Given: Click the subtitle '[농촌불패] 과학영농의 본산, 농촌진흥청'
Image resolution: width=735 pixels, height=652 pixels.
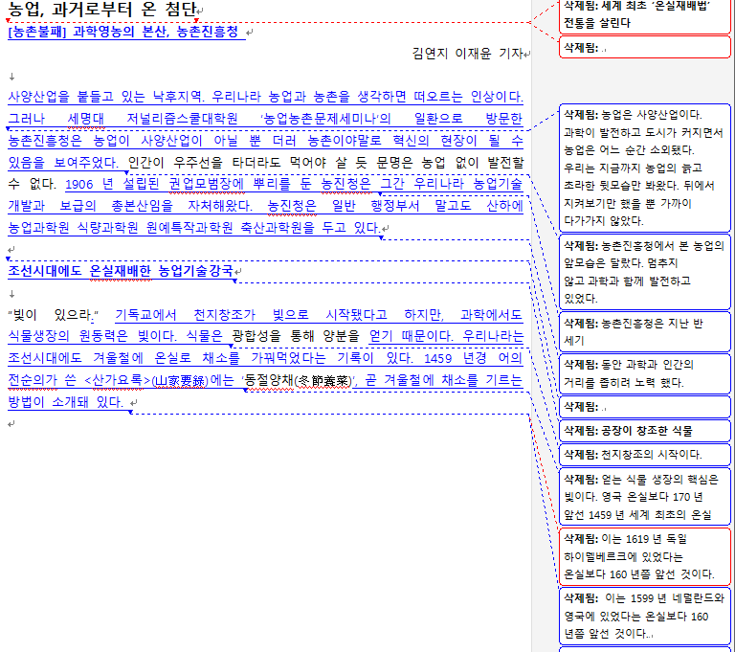Looking at the screenshot, I should coord(123,32).
